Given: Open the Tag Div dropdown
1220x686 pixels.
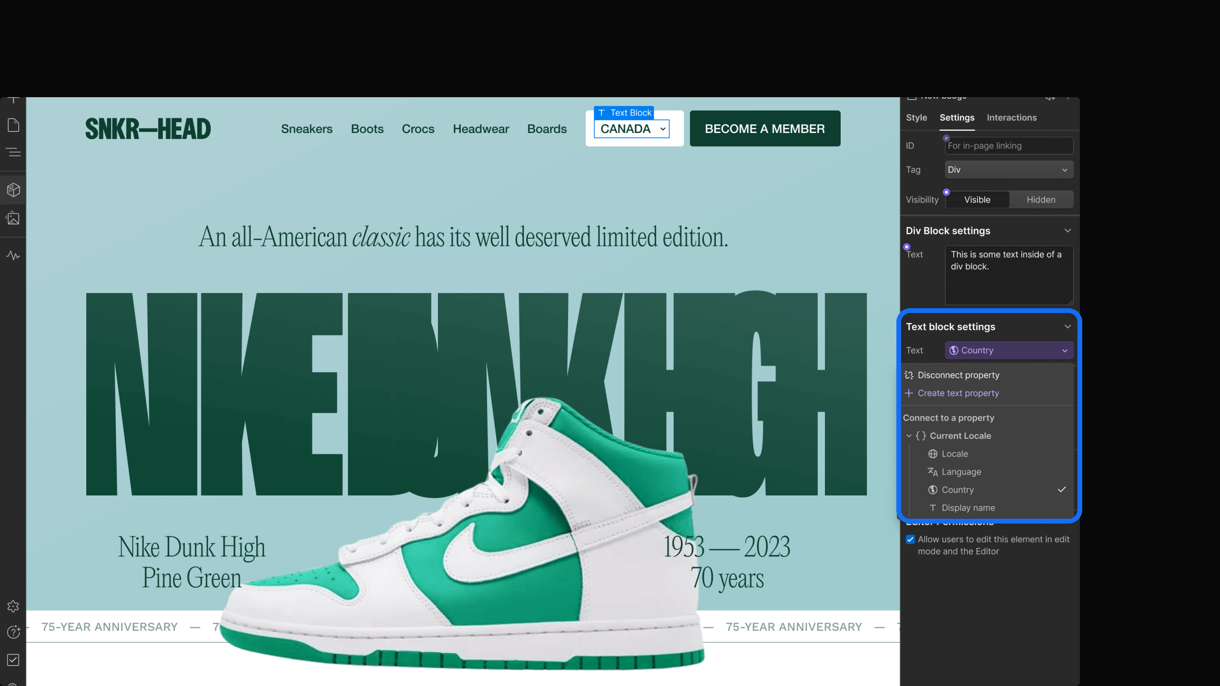Looking at the screenshot, I should pos(1008,170).
